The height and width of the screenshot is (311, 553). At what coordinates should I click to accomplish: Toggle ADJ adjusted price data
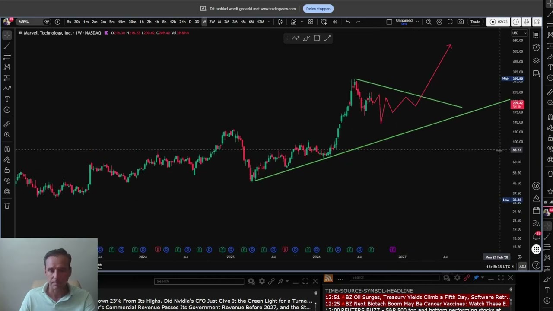pyautogui.click(x=522, y=267)
